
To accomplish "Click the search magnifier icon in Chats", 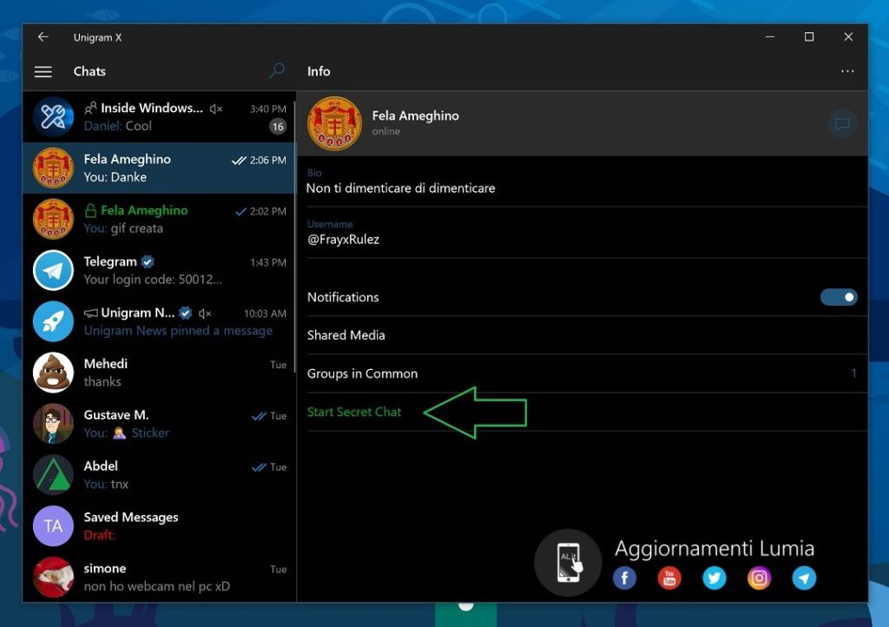I will [x=277, y=71].
